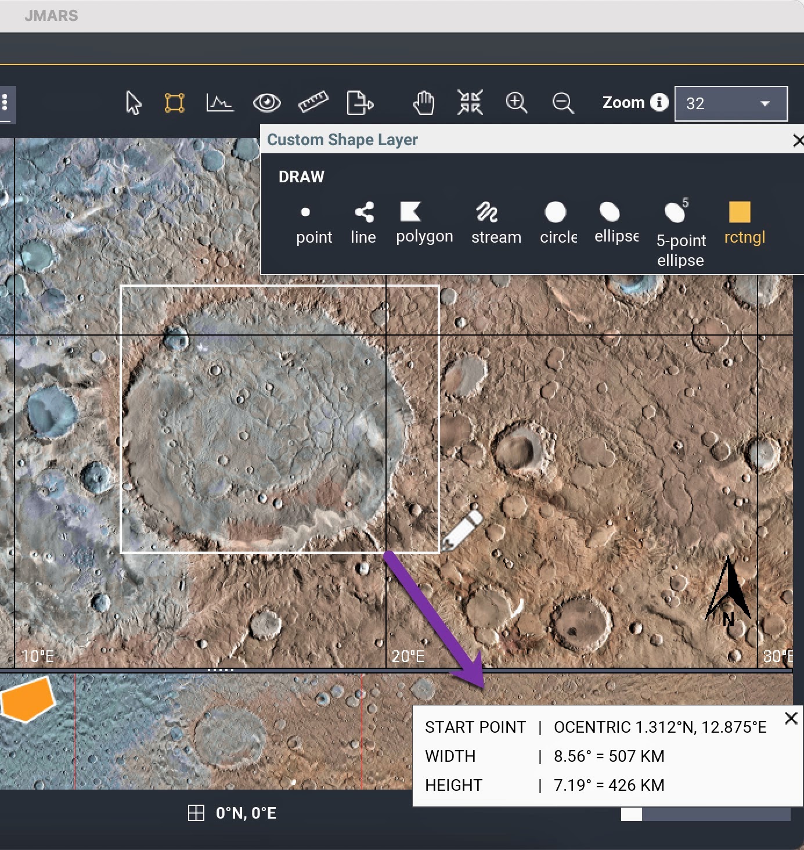Click the zoom in magnifier
804x850 pixels.
coord(516,103)
